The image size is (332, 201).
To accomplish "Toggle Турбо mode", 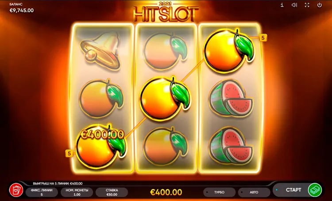I will [219, 192].
